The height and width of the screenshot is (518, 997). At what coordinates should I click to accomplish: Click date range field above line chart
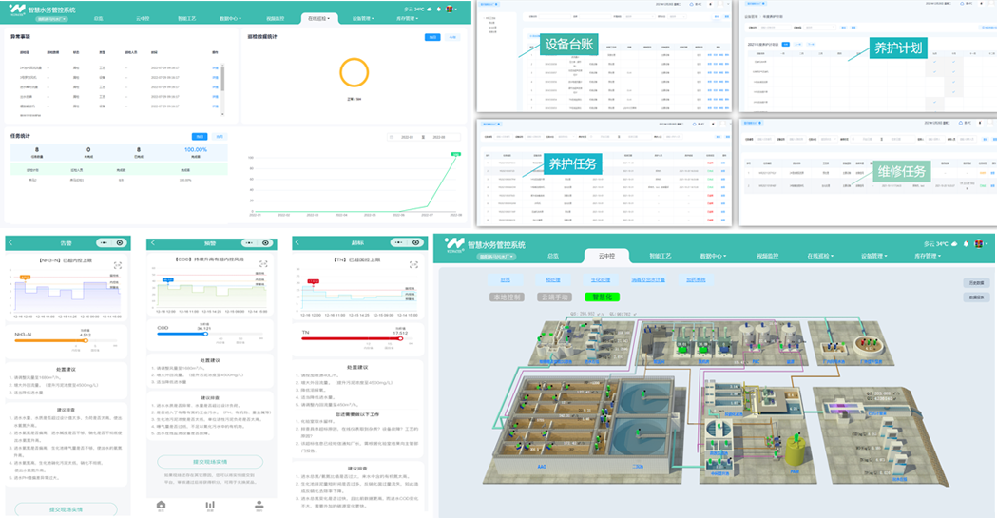click(422, 137)
